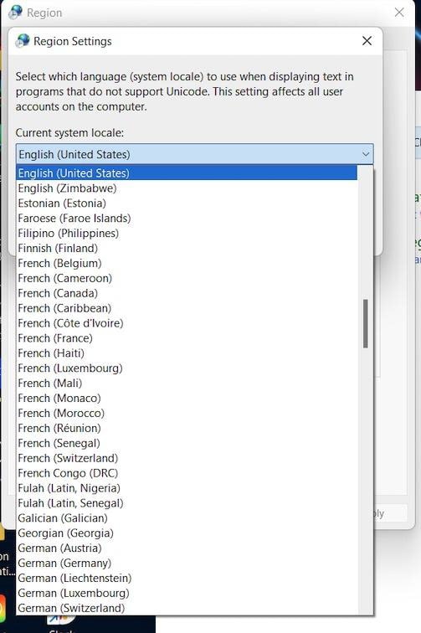Pick Filipino (Philippines) locale

coord(187,234)
